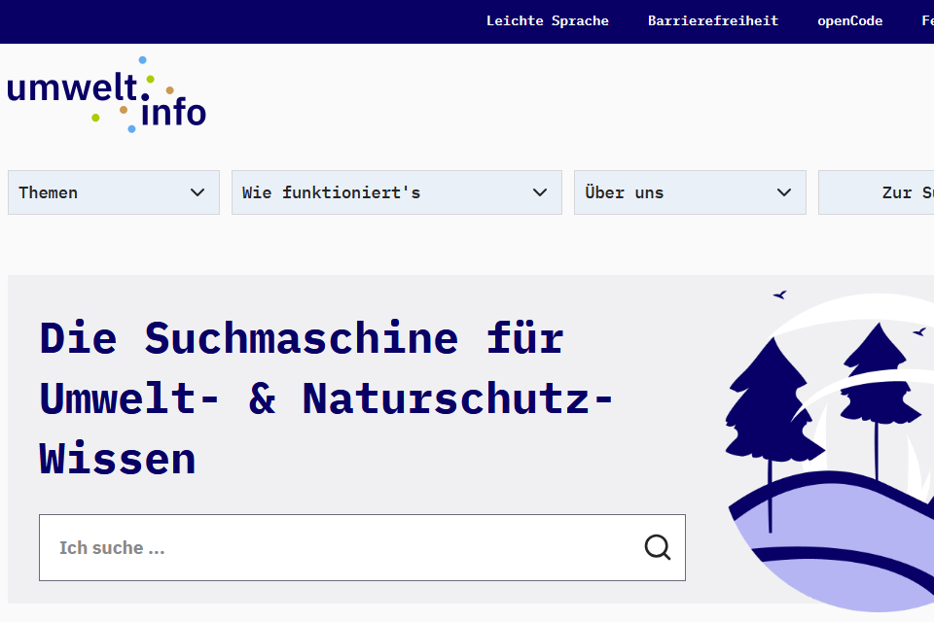This screenshot has height=622, width=934.
Task: Open the Über uns chevron arrow
Action: pyautogui.click(x=784, y=192)
